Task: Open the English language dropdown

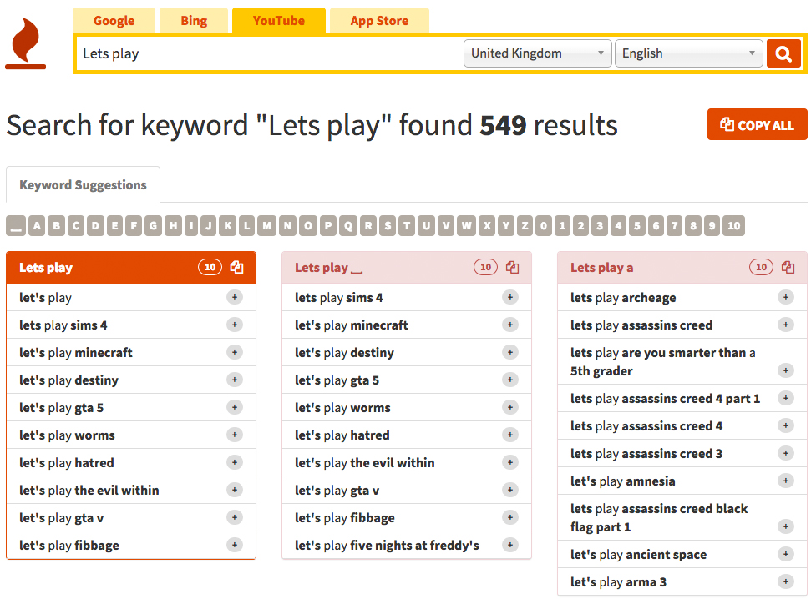Action: coord(688,53)
